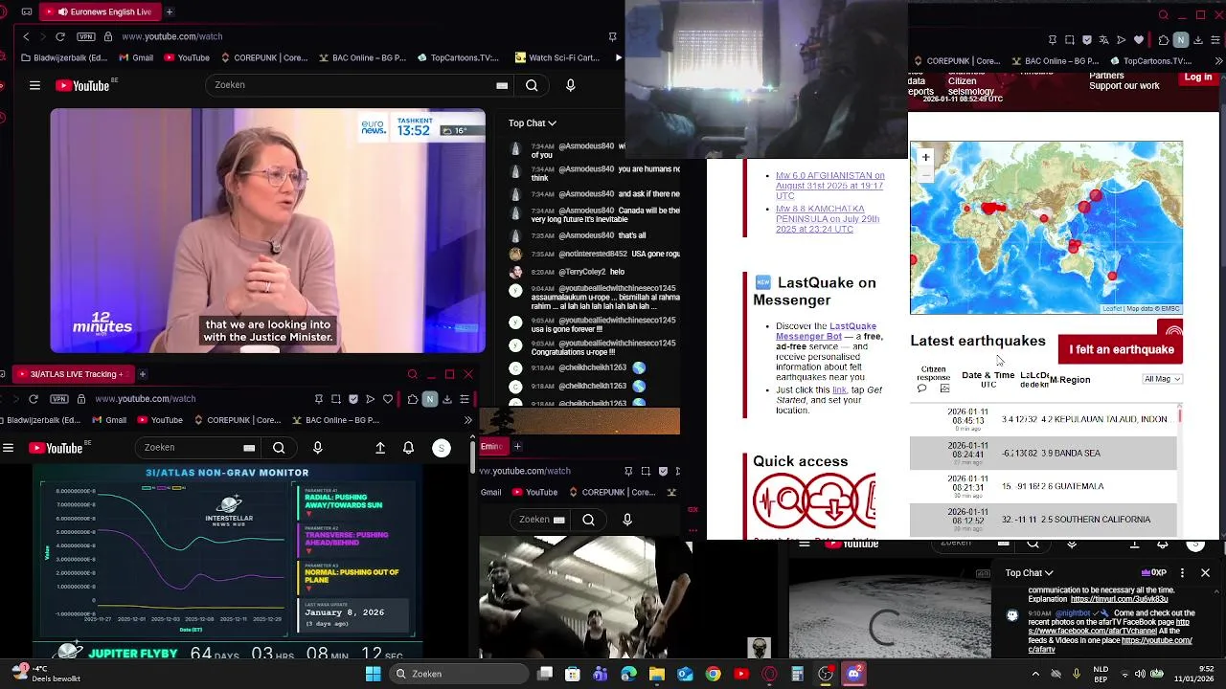
Task: Click the I felt an earthquake button
Action: (1121, 349)
